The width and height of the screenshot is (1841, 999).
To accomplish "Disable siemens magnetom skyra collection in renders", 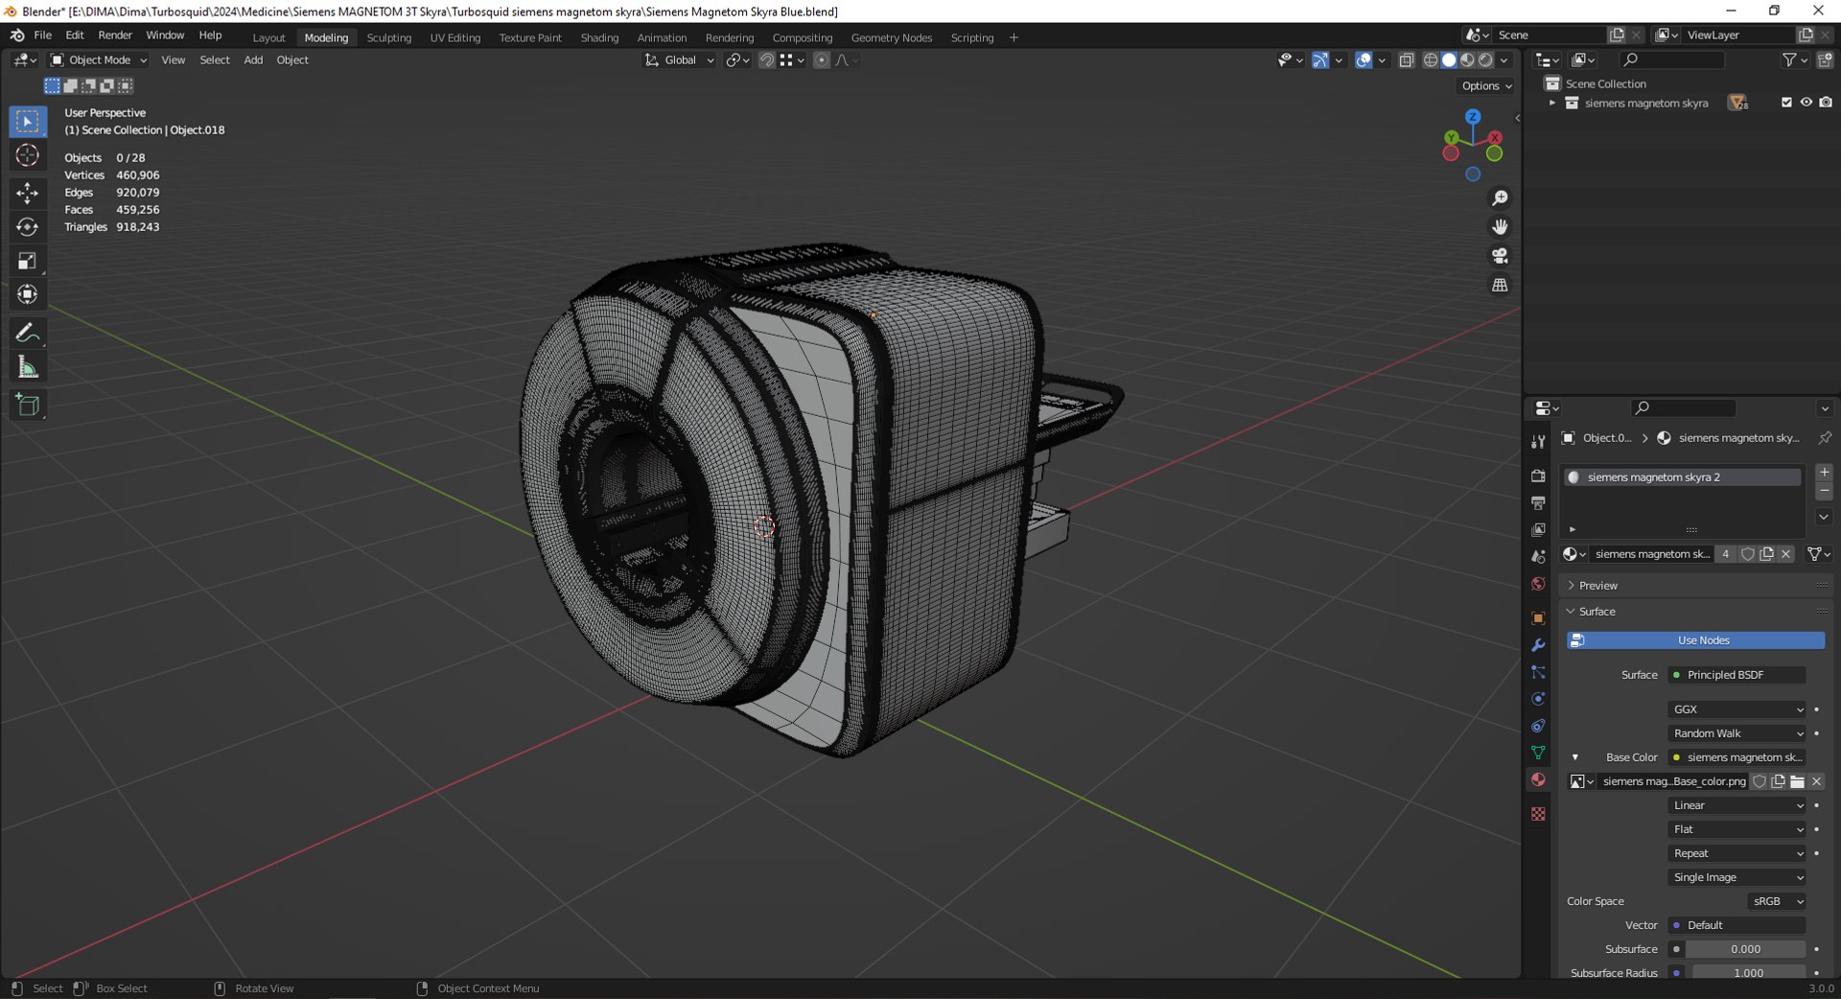I will (1826, 103).
